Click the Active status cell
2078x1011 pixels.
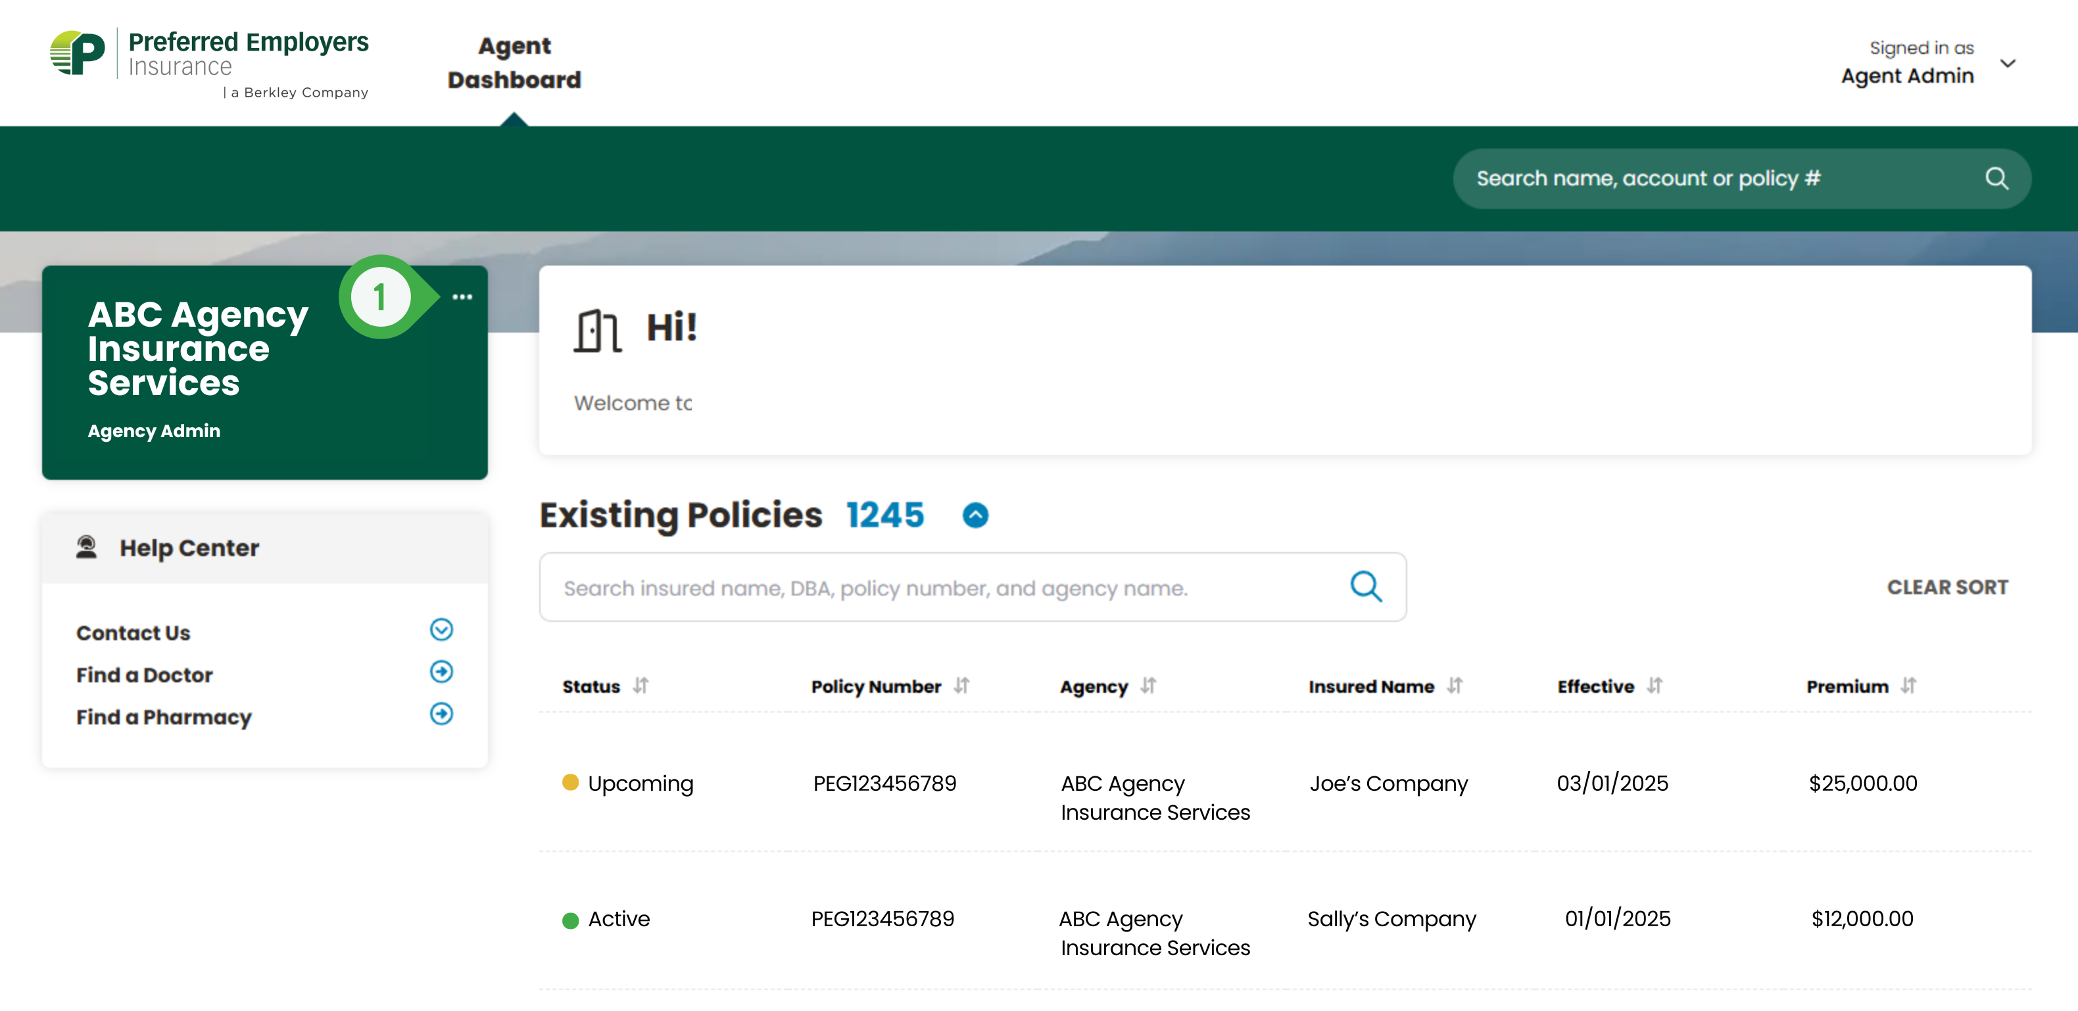point(606,919)
